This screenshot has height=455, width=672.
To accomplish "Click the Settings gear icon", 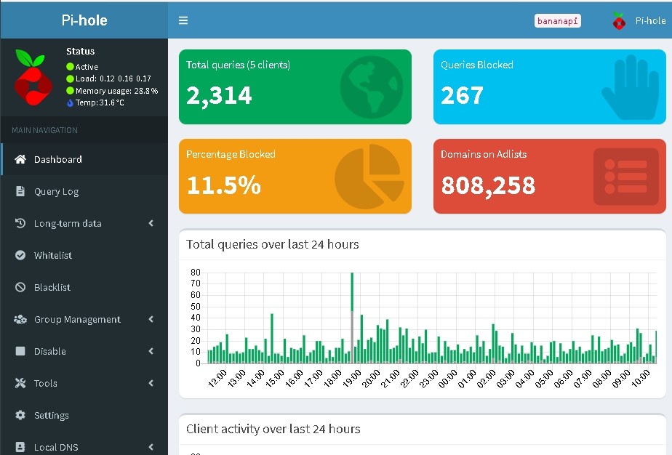I will click(20, 415).
